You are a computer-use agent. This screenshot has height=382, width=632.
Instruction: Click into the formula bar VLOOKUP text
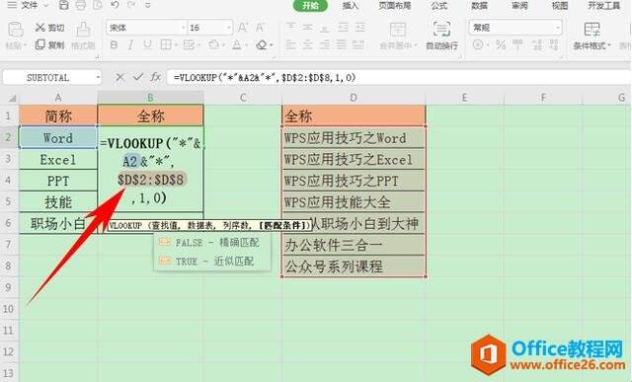[265, 77]
